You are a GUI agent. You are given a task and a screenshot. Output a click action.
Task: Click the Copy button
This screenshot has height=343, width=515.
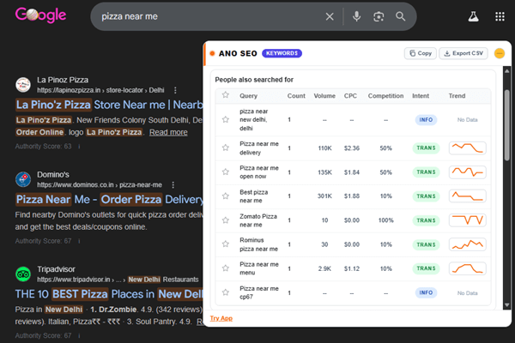pyautogui.click(x=421, y=53)
